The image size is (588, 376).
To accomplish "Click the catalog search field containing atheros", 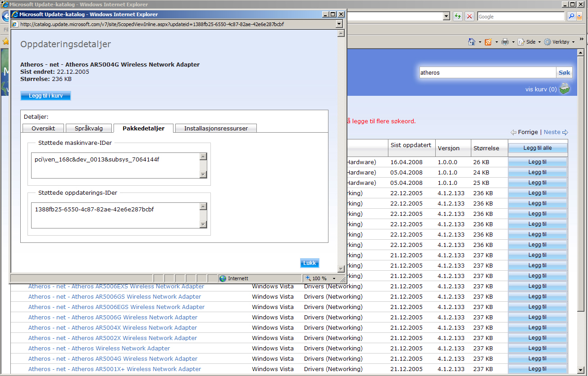I will coord(488,72).
